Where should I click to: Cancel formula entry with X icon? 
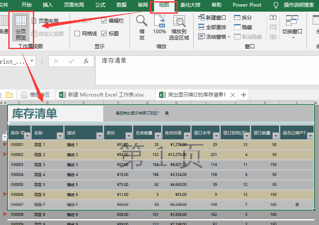click(56, 61)
